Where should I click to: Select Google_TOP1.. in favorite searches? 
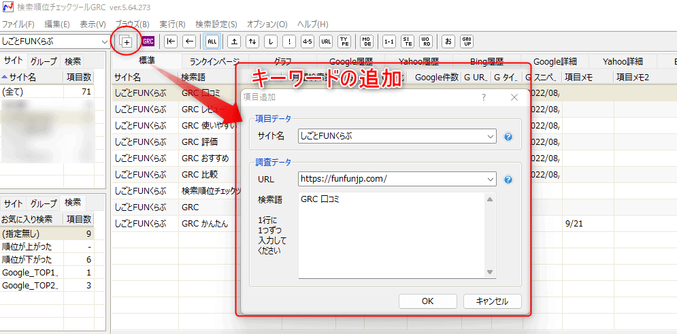(47, 273)
